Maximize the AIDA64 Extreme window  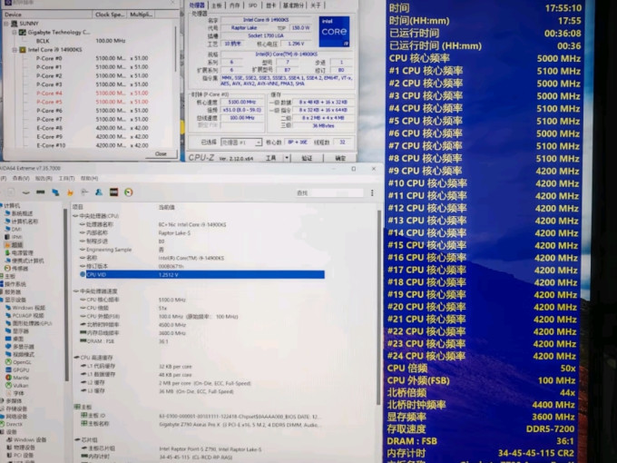click(353, 169)
